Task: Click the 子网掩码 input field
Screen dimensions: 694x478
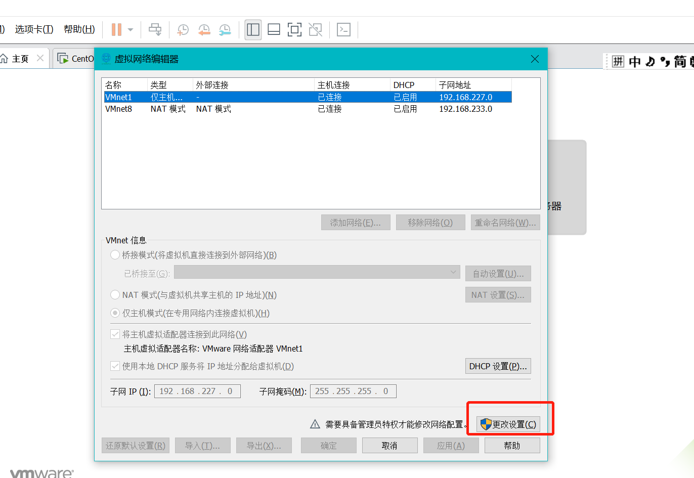Action: pyautogui.click(x=353, y=391)
